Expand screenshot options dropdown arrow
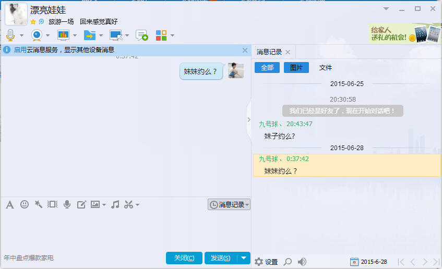Image resolution: width=442 pixels, height=269 pixels. pos(137,205)
